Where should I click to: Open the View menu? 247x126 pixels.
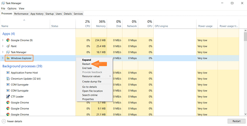(x=22, y=9)
